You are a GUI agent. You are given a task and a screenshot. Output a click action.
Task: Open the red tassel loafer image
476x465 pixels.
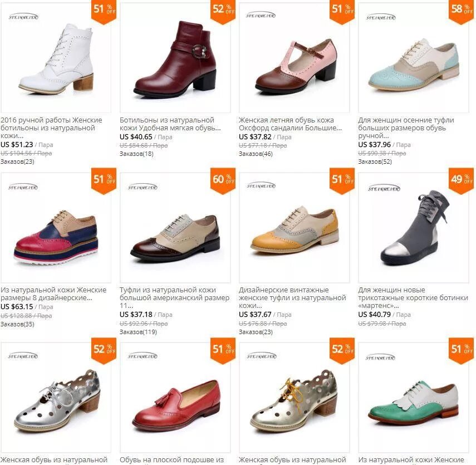click(x=175, y=398)
